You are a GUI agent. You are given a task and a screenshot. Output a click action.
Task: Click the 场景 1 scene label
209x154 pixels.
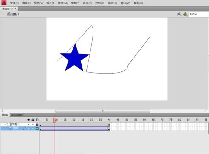point(15,14)
